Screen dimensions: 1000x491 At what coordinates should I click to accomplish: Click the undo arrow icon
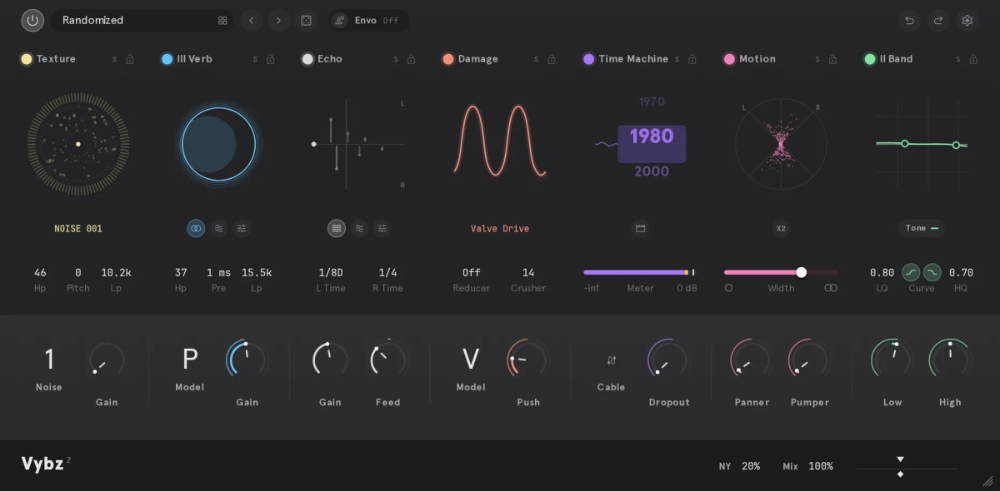909,21
